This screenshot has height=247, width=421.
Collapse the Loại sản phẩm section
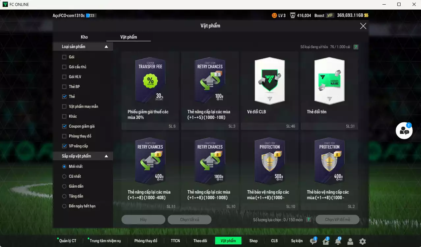[x=106, y=47]
